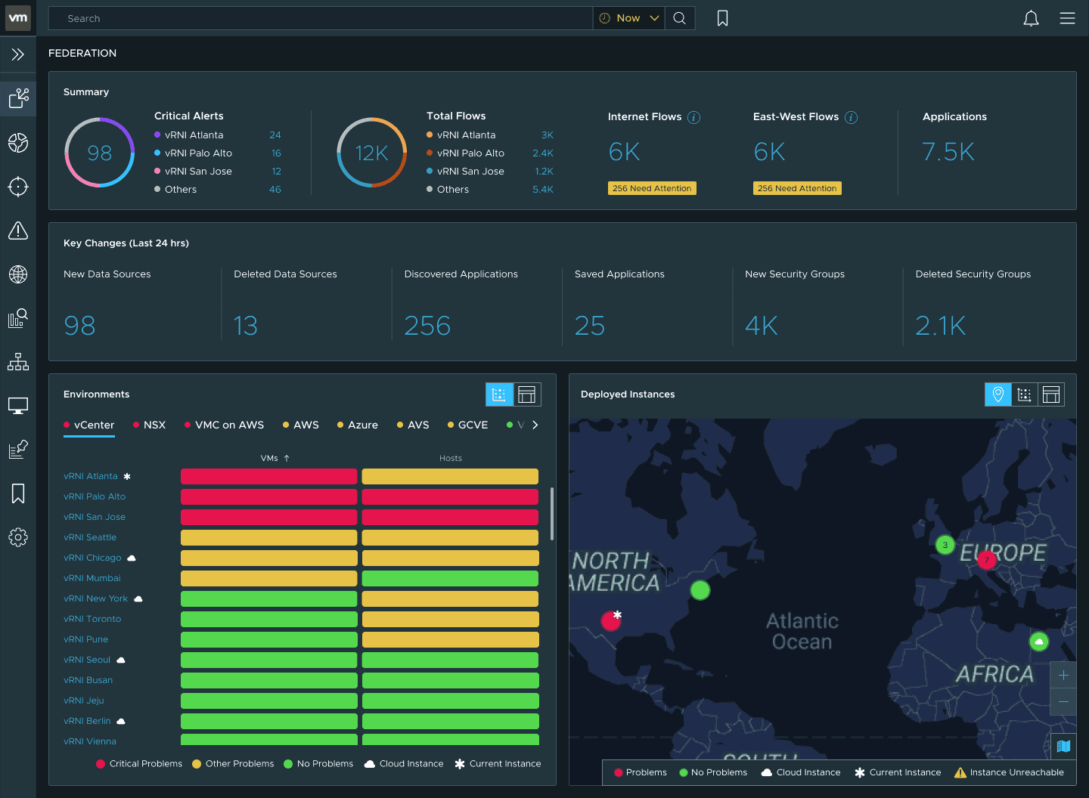
Task: Click 256 Need Attention under East-West Flows
Action: (x=797, y=188)
